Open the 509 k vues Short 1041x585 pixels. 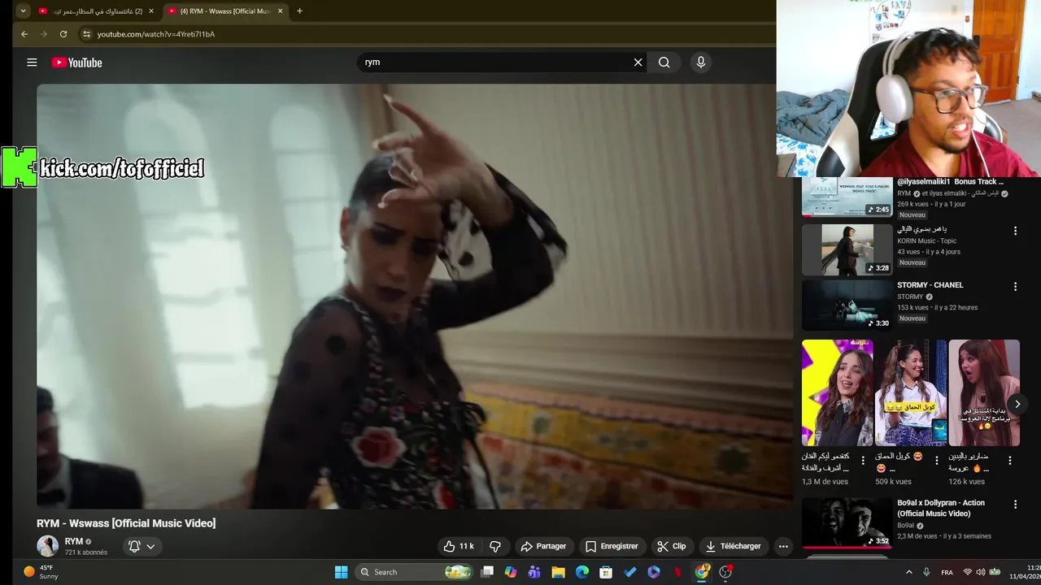click(x=910, y=392)
